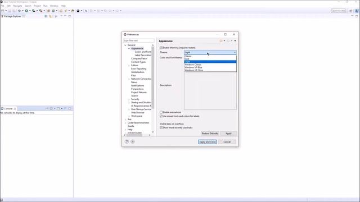Screen dimensions: 360x202
Task: Select the highlighted Light theme entry
Action: 210,62
